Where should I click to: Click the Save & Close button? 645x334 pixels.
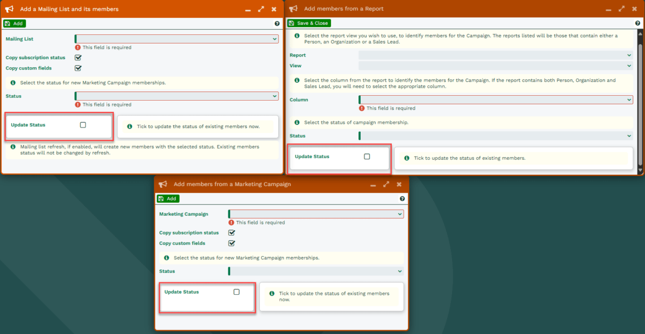tap(309, 23)
